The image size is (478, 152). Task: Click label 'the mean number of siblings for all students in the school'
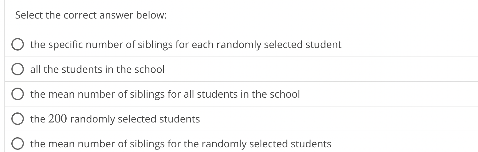165,94
